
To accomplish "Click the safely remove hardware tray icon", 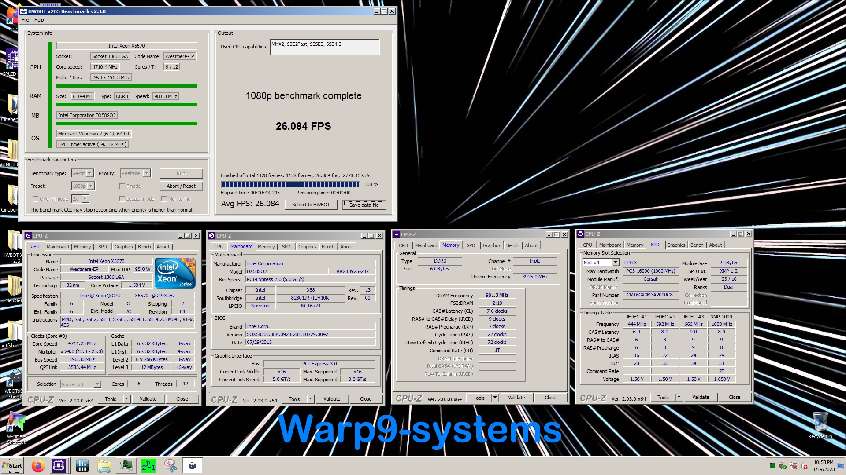I will coord(783,466).
